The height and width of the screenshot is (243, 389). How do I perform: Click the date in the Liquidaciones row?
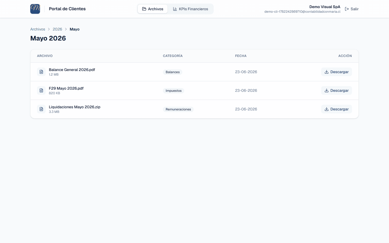246,109
